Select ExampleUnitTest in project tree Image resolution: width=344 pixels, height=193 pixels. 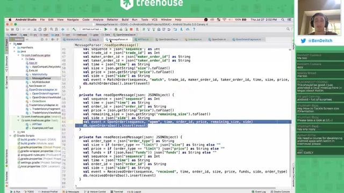[42, 128]
